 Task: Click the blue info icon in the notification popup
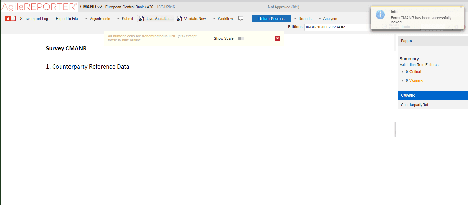click(380, 14)
